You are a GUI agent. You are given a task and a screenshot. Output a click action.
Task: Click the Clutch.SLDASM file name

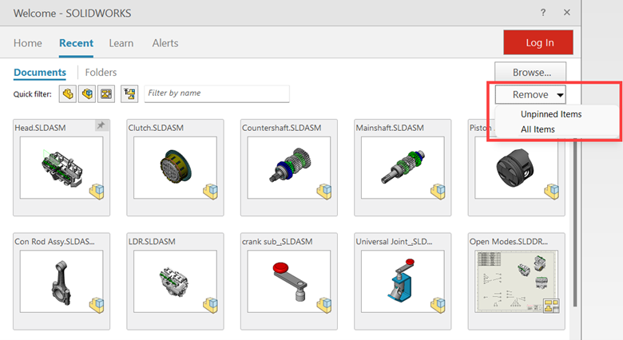pyautogui.click(x=156, y=128)
